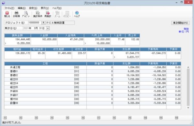
Task: Click the 行コピー row copy icon
Action: coord(67,14)
